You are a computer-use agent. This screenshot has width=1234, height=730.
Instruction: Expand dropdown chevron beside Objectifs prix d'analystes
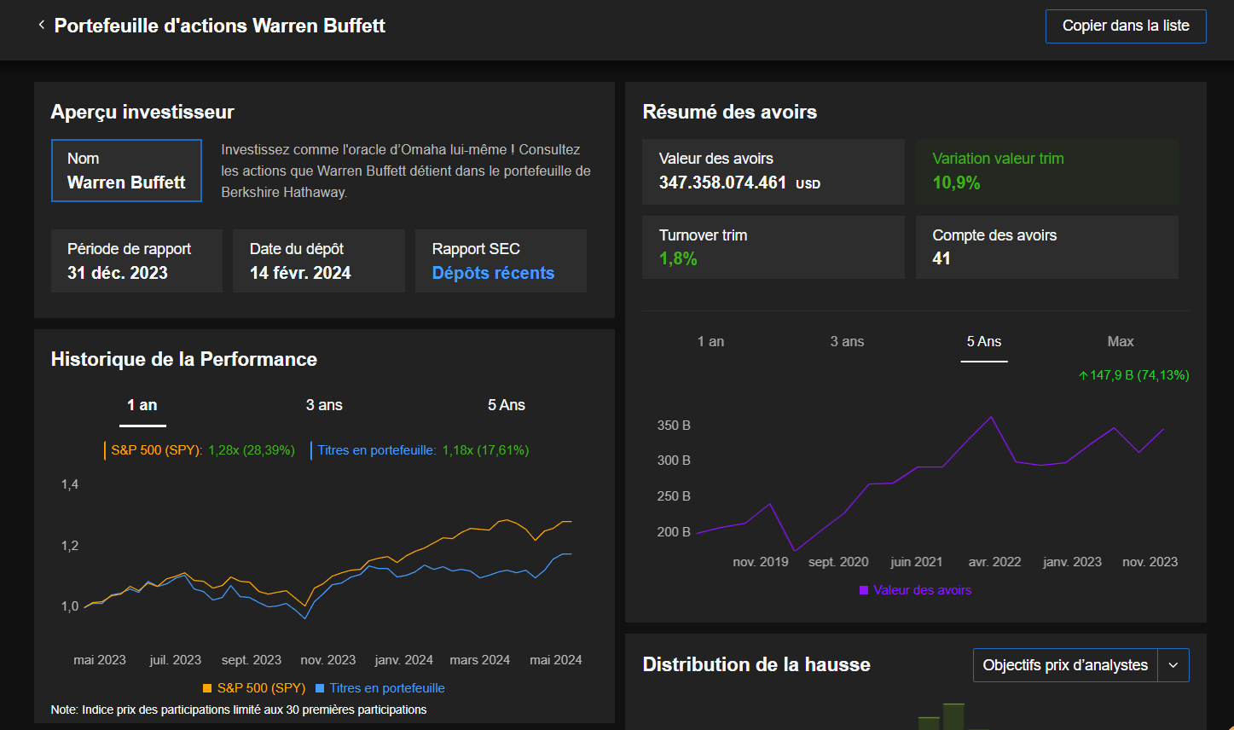(x=1173, y=665)
